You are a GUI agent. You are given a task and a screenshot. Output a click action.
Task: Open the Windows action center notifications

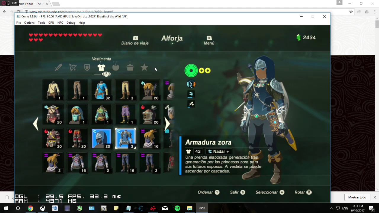coord(372,208)
